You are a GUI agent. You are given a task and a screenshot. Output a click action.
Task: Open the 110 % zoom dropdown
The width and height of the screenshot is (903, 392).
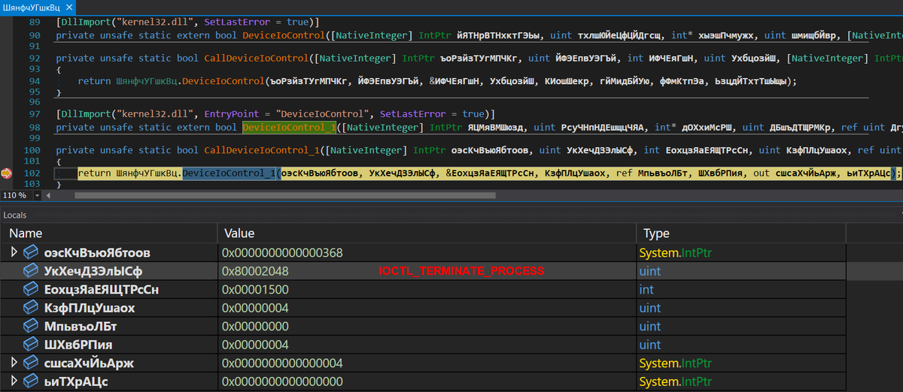tap(37, 196)
